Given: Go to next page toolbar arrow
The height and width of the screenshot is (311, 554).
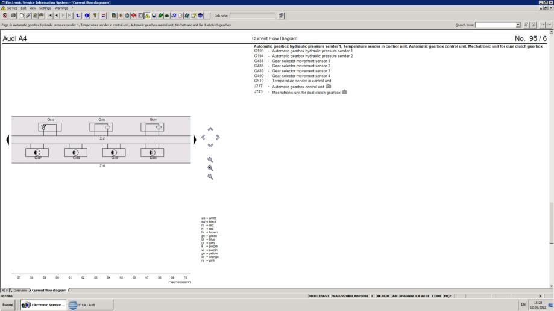Looking at the screenshot, I should tap(63, 16).
